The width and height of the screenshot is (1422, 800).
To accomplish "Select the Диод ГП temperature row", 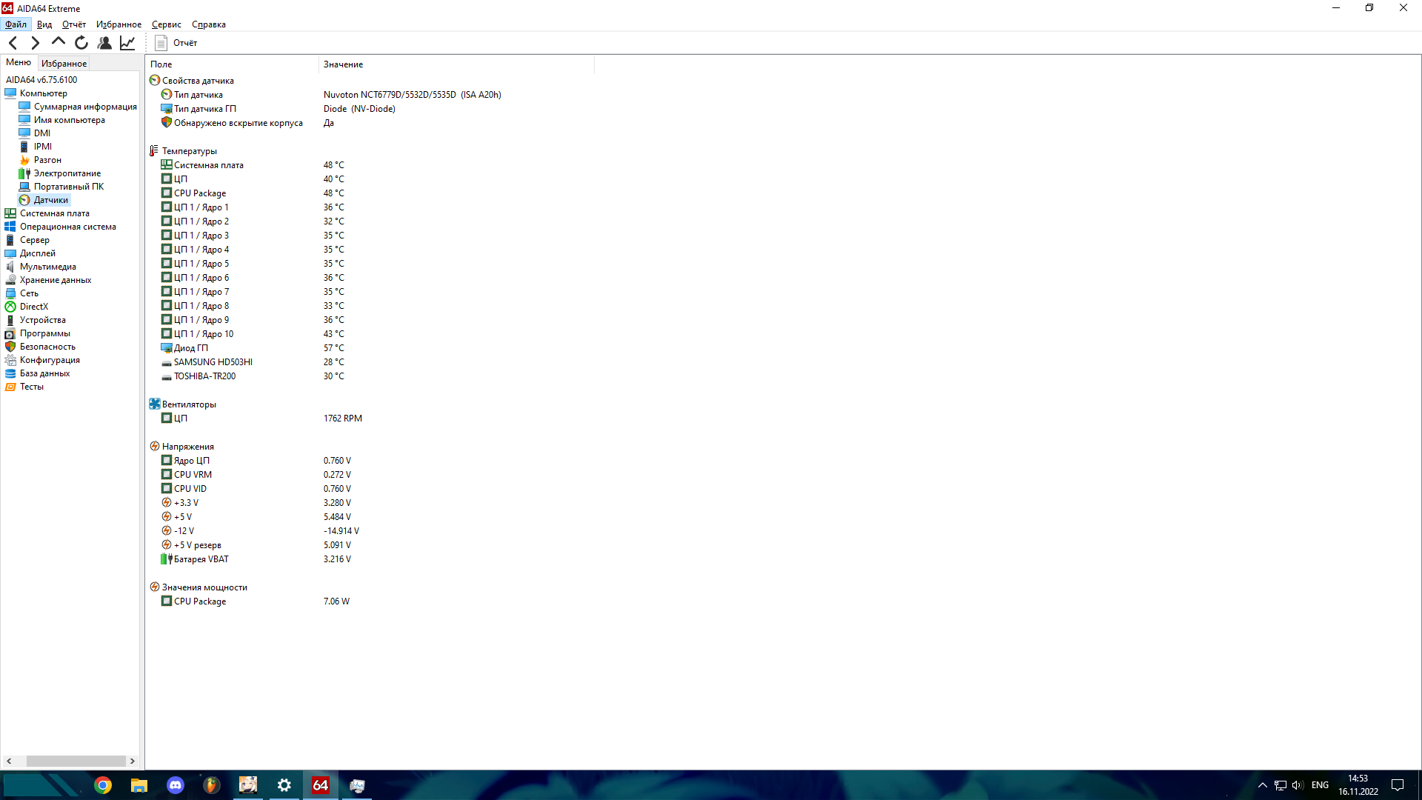I will click(x=191, y=348).
